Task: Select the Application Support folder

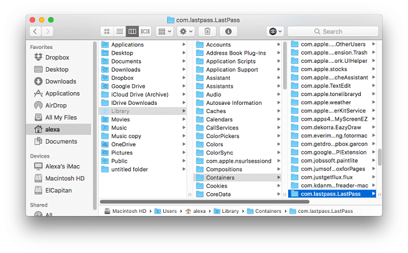Action: (x=237, y=70)
